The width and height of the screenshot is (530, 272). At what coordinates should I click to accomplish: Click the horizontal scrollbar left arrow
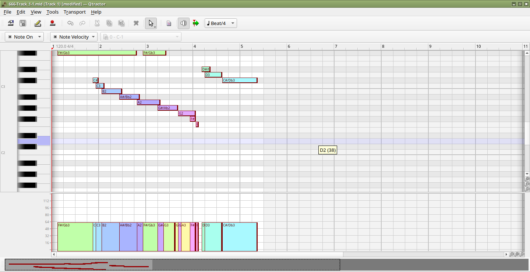pyautogui.click(x=54, y=254)
